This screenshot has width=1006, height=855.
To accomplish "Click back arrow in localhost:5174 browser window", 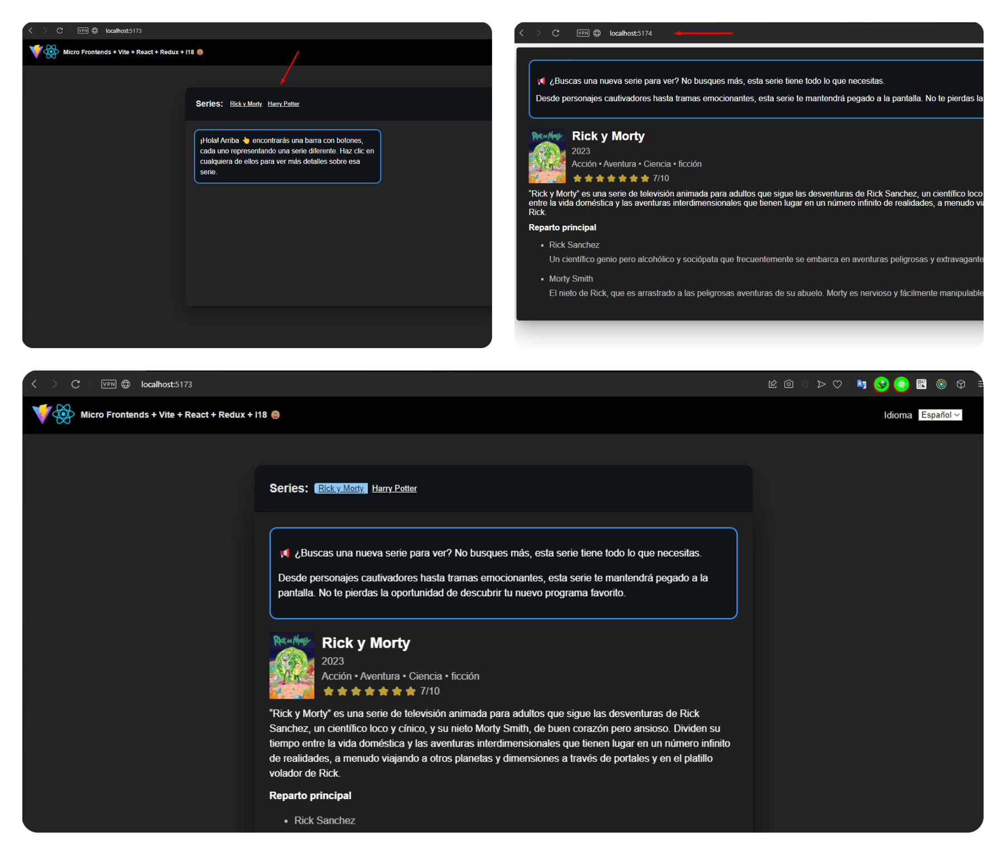I will coord(522,33).
